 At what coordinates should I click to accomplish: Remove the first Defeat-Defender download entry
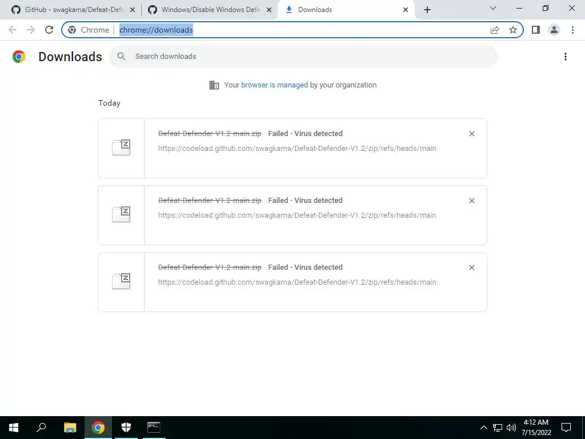[471, 134]
